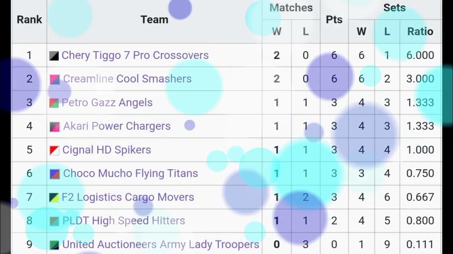Click the sets Ratio column header
The width and height of the screenshot is (453, 254).
tap(420, 31)
